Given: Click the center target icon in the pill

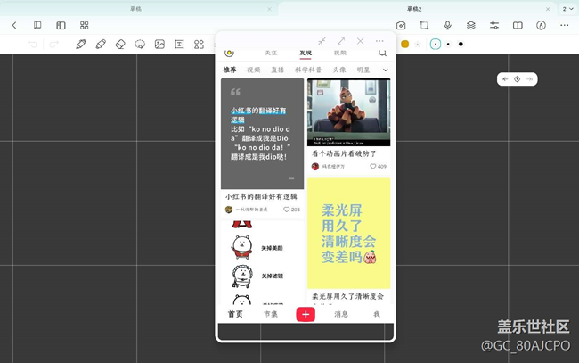Looking at the screenshot, I should point(517,79).
